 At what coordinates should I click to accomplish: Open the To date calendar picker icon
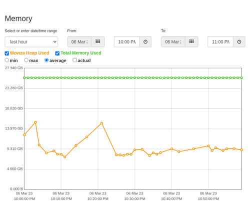[191, 42]
